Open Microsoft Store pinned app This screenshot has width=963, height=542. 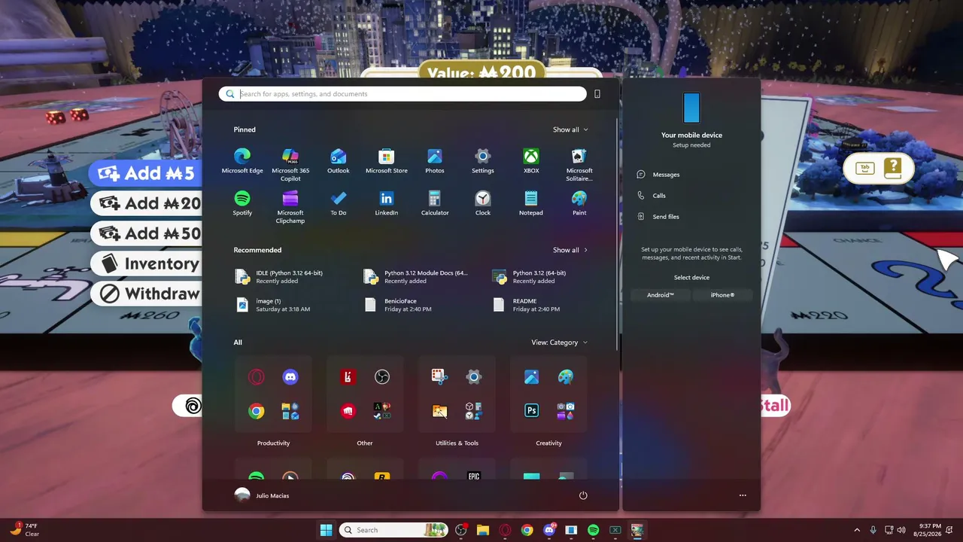(387, 160)
